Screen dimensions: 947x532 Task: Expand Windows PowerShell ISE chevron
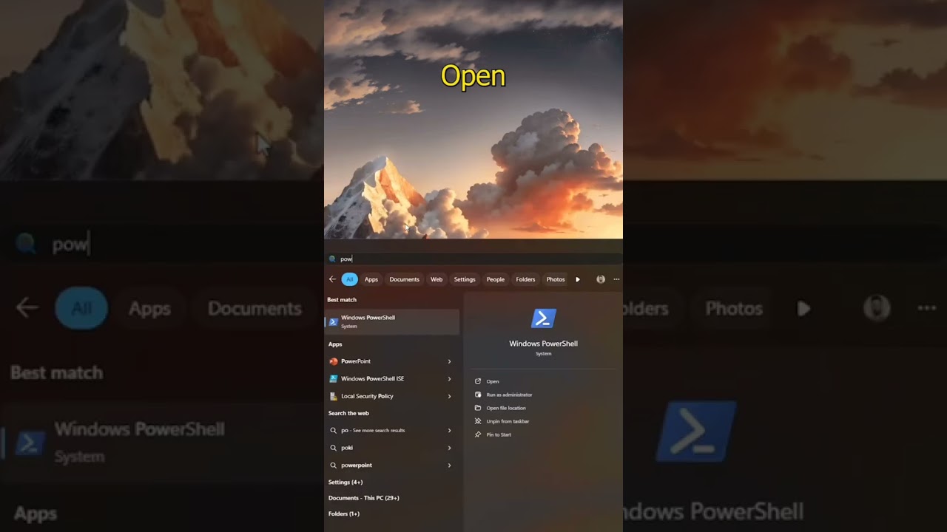tap(449, 378)
